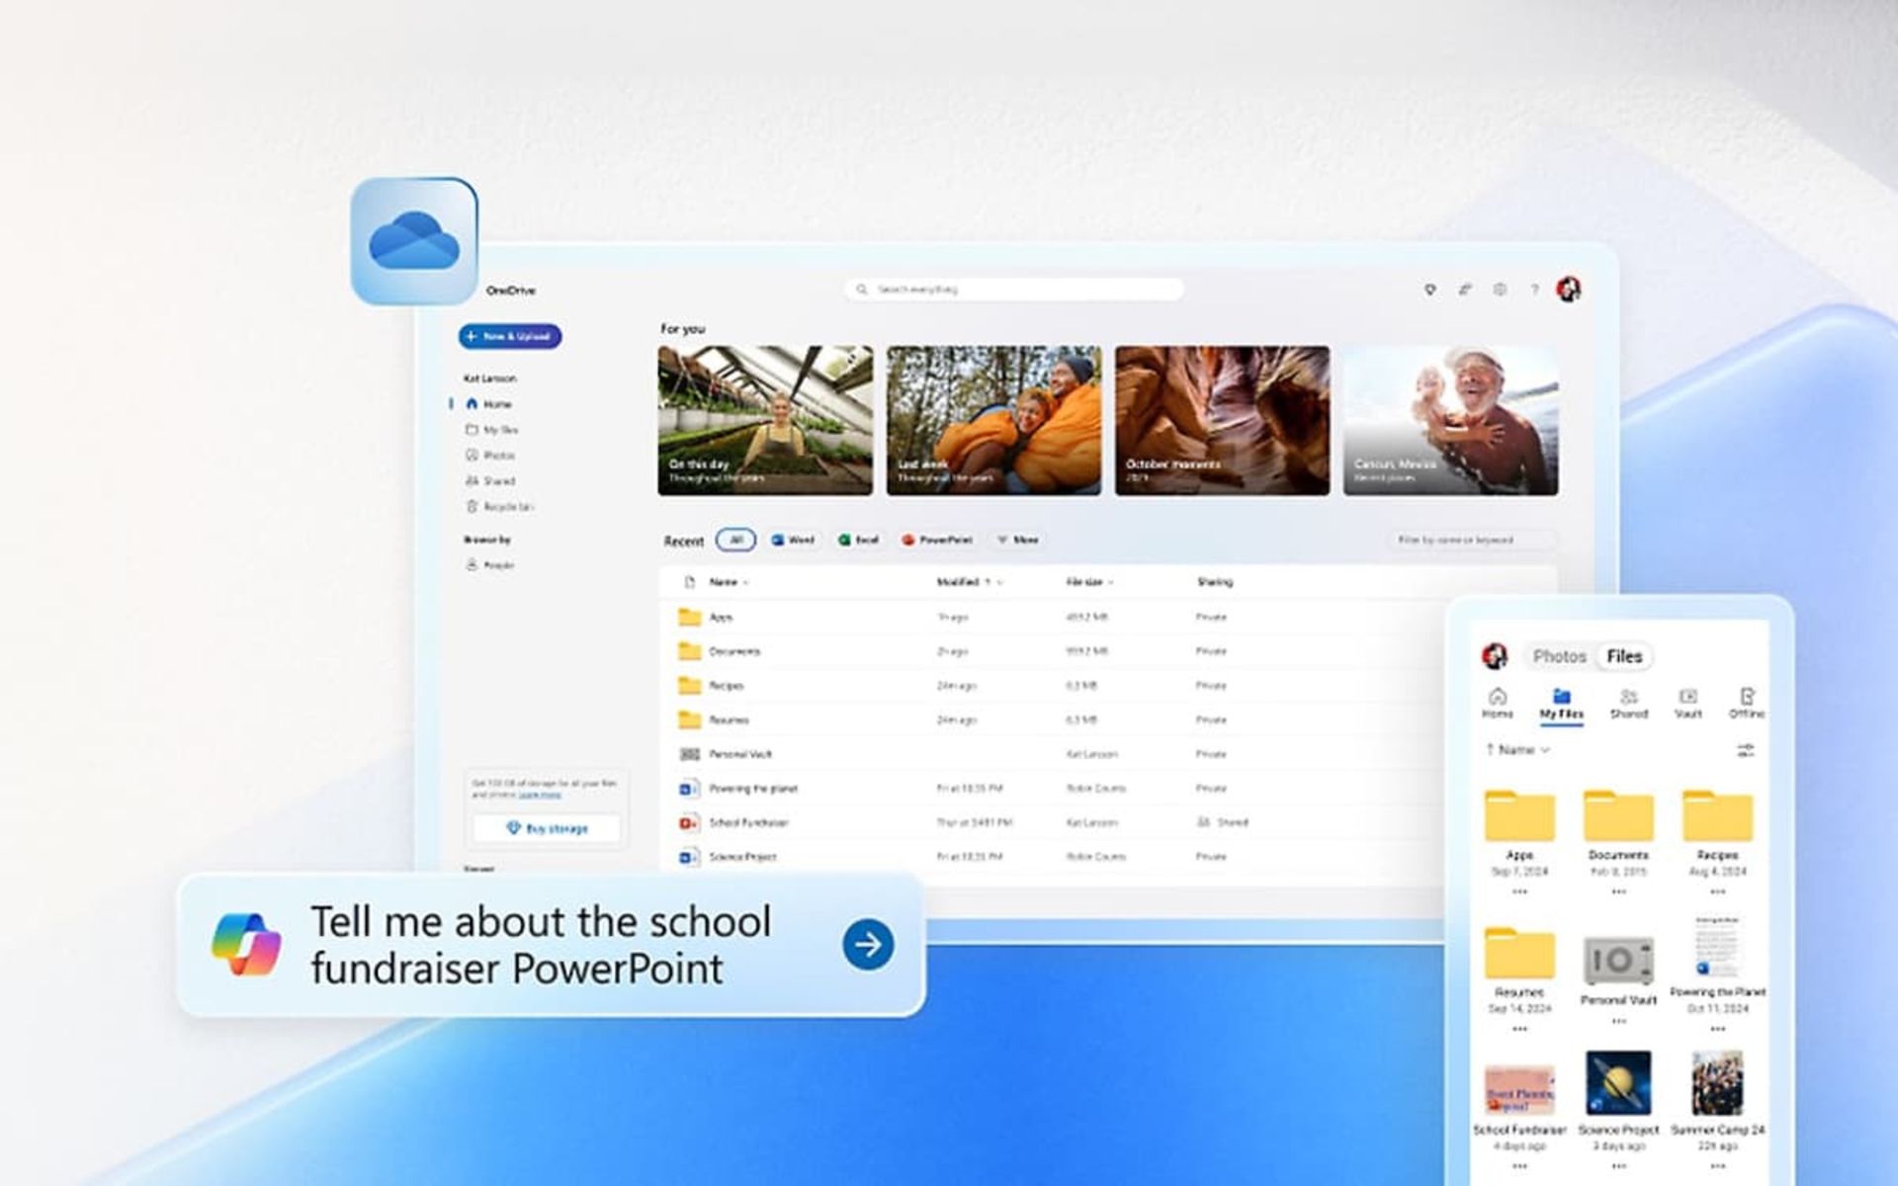1898x1186 pixels.
Task: Sort by File size column header
Action: (1089, 582)
